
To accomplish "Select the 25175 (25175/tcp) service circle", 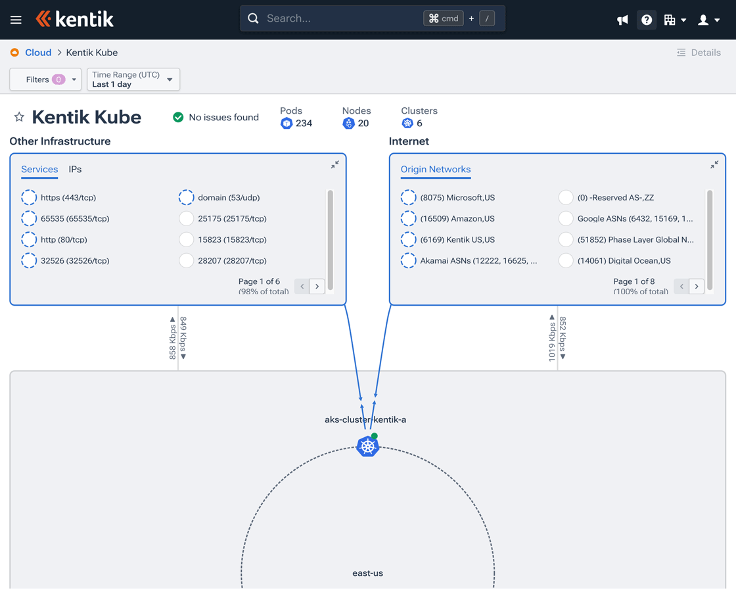I will click(186, 218).
